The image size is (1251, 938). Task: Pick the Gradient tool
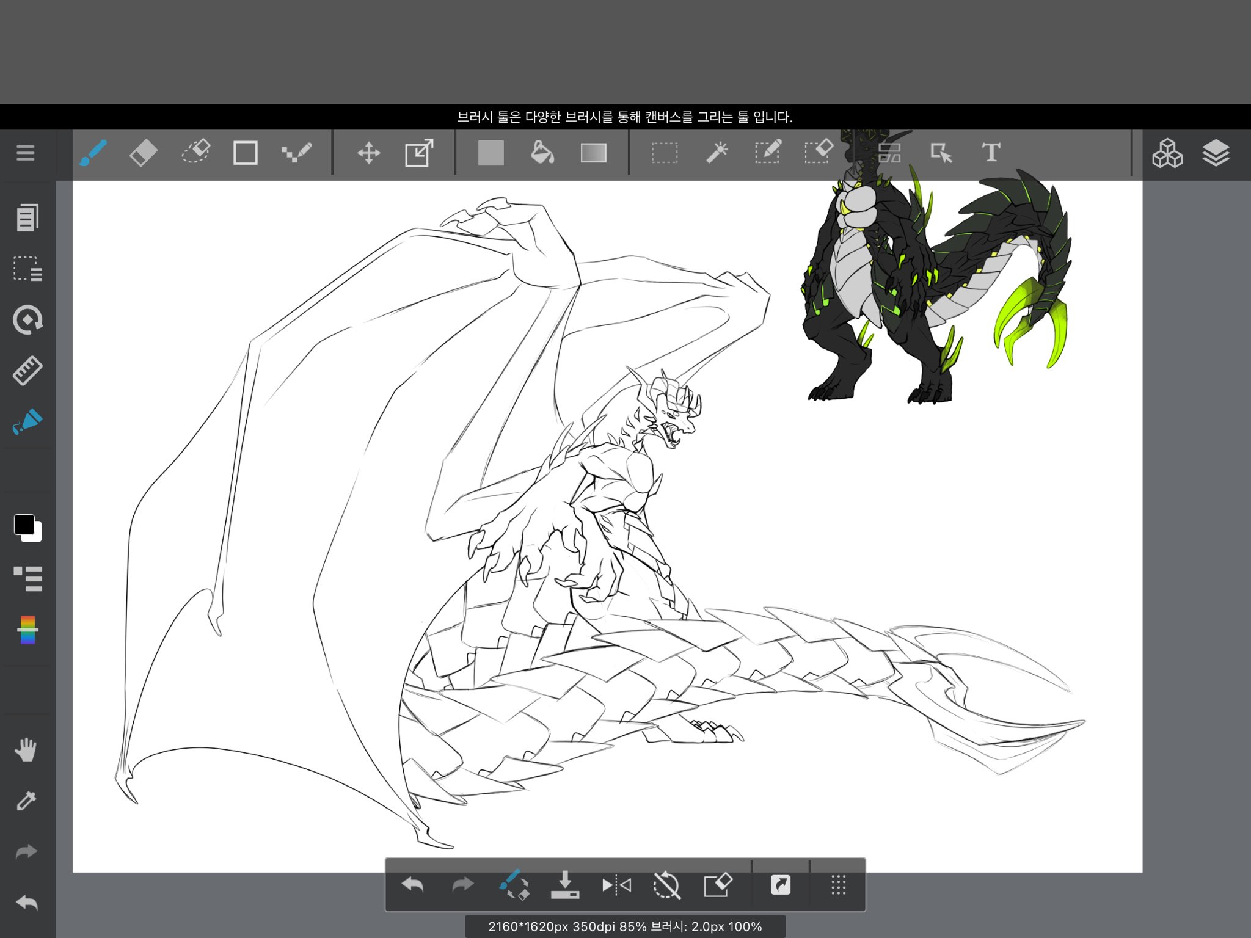pyautogui.click(x=593, y=153)
